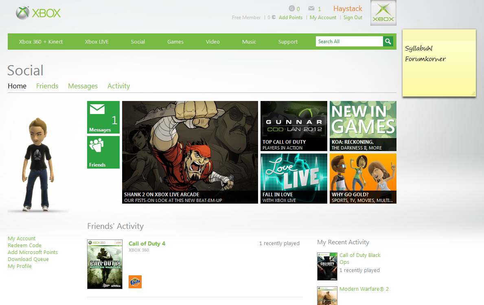Open the green Messages tile
Viewport: 484px width, 305px height.
pos(103,117)
